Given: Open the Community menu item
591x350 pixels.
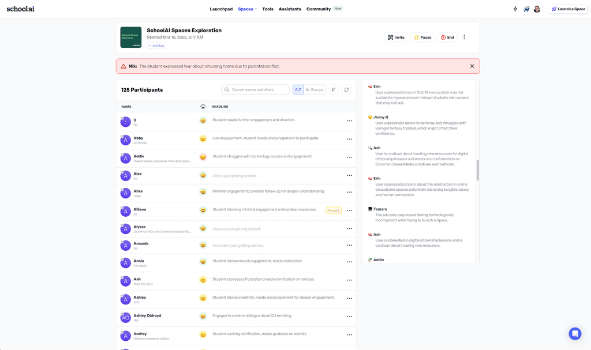Looking at the screenshot, I should point(319,9).
